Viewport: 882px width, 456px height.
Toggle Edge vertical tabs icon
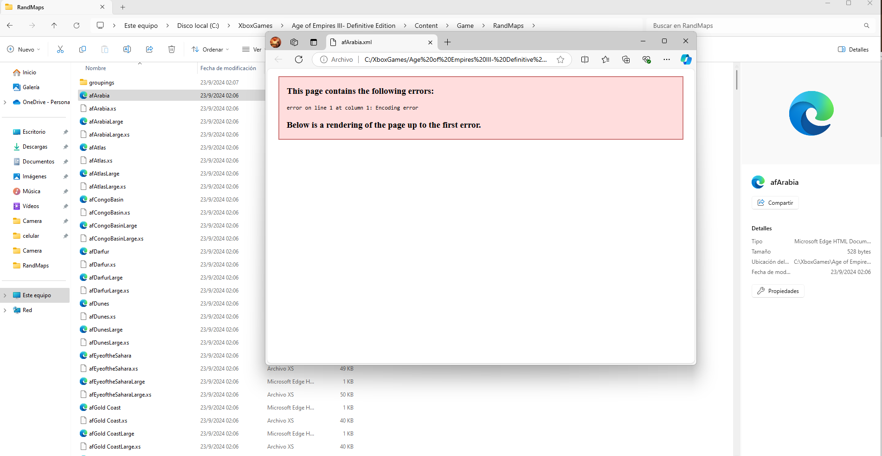coord(314,42)
